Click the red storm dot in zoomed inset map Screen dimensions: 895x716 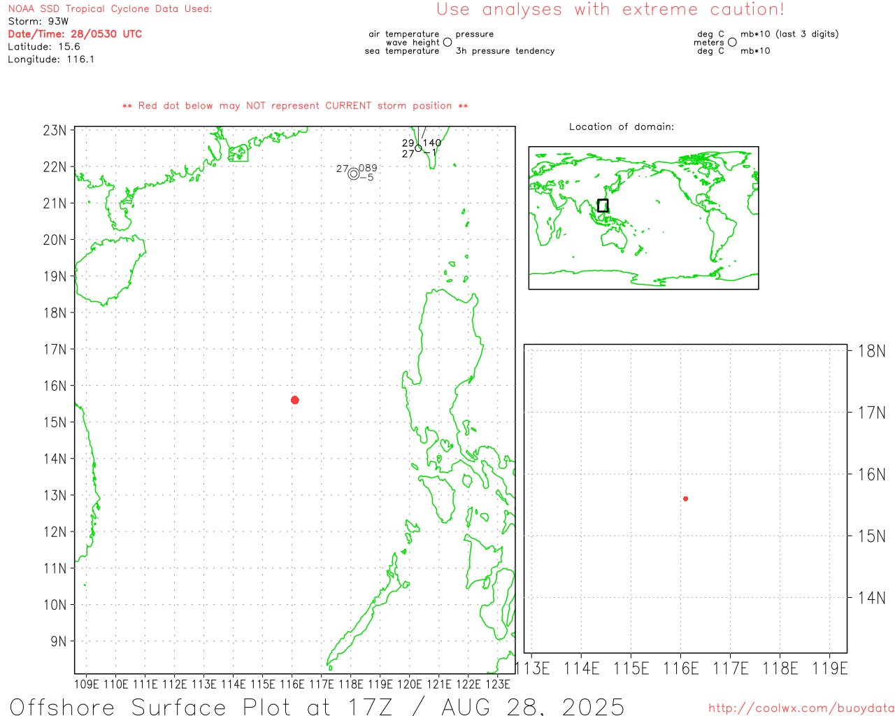685,499
